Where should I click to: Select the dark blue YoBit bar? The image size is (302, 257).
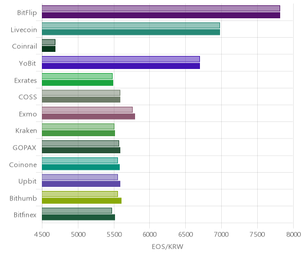click(x=121, y=66)
